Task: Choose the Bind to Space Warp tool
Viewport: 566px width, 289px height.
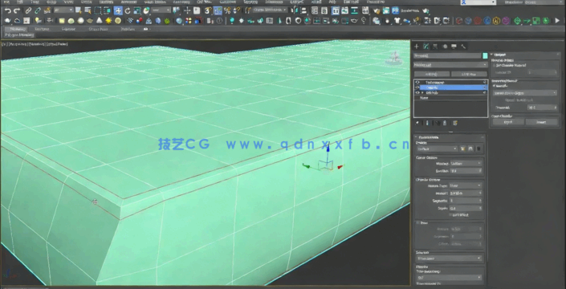Action: click(47, 10)
